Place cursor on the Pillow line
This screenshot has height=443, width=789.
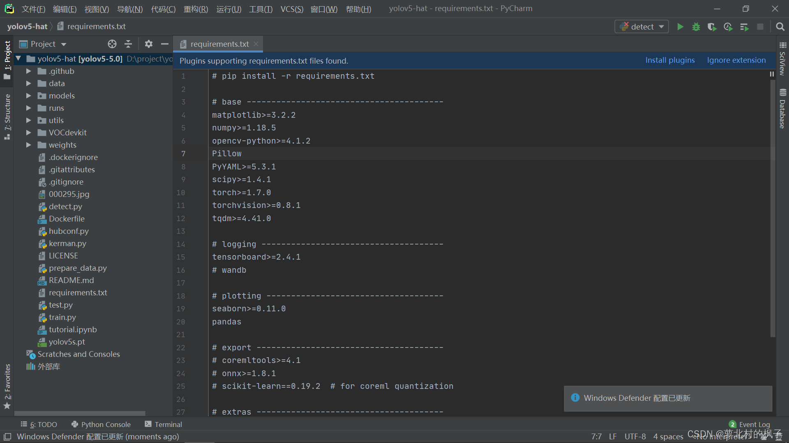coord(227,154)
